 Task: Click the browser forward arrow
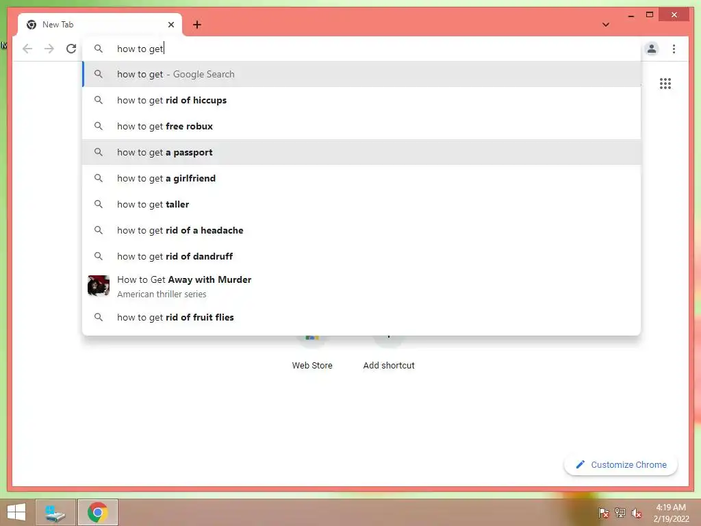pyautogui.click(x=49, y=49)
